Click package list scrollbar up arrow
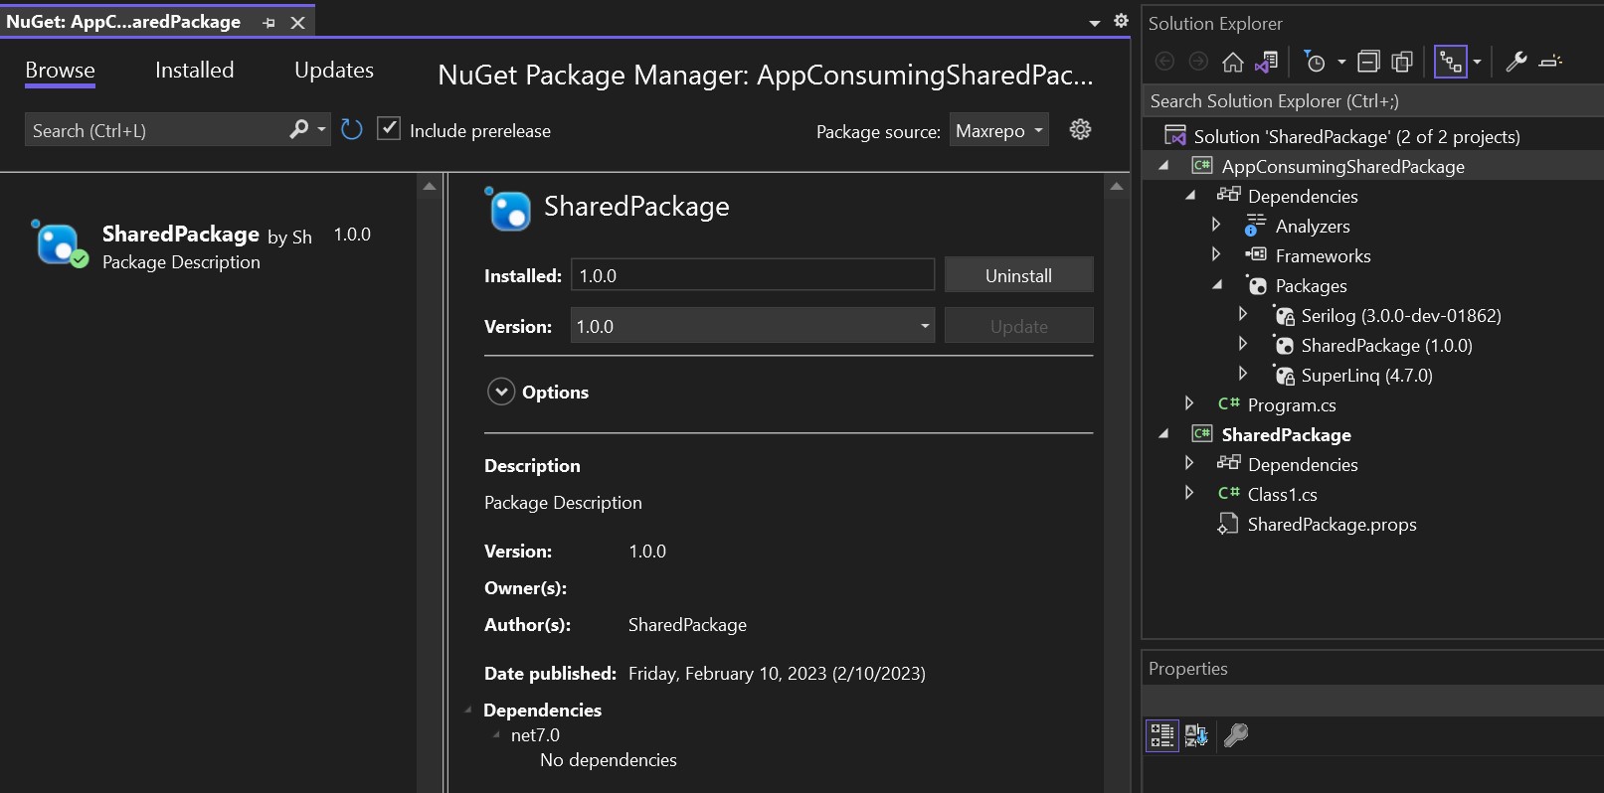 (430, 186)
